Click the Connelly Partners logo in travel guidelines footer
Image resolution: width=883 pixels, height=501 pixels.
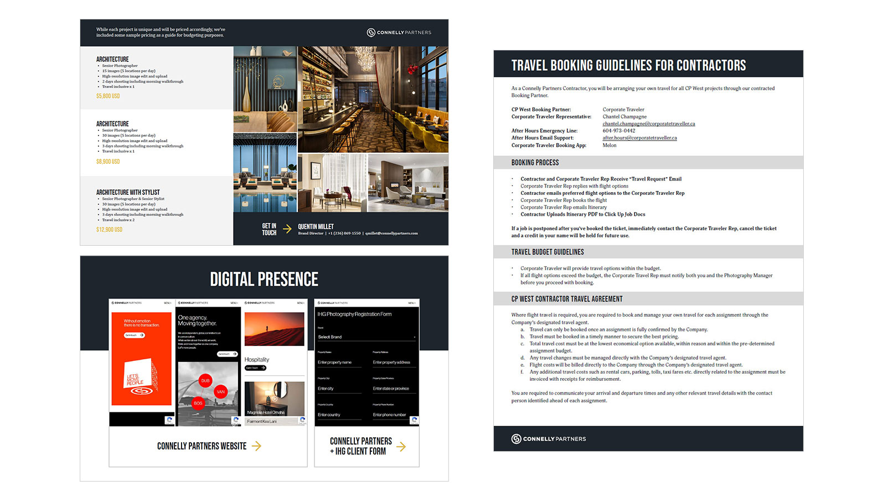[x=548, y=439]
